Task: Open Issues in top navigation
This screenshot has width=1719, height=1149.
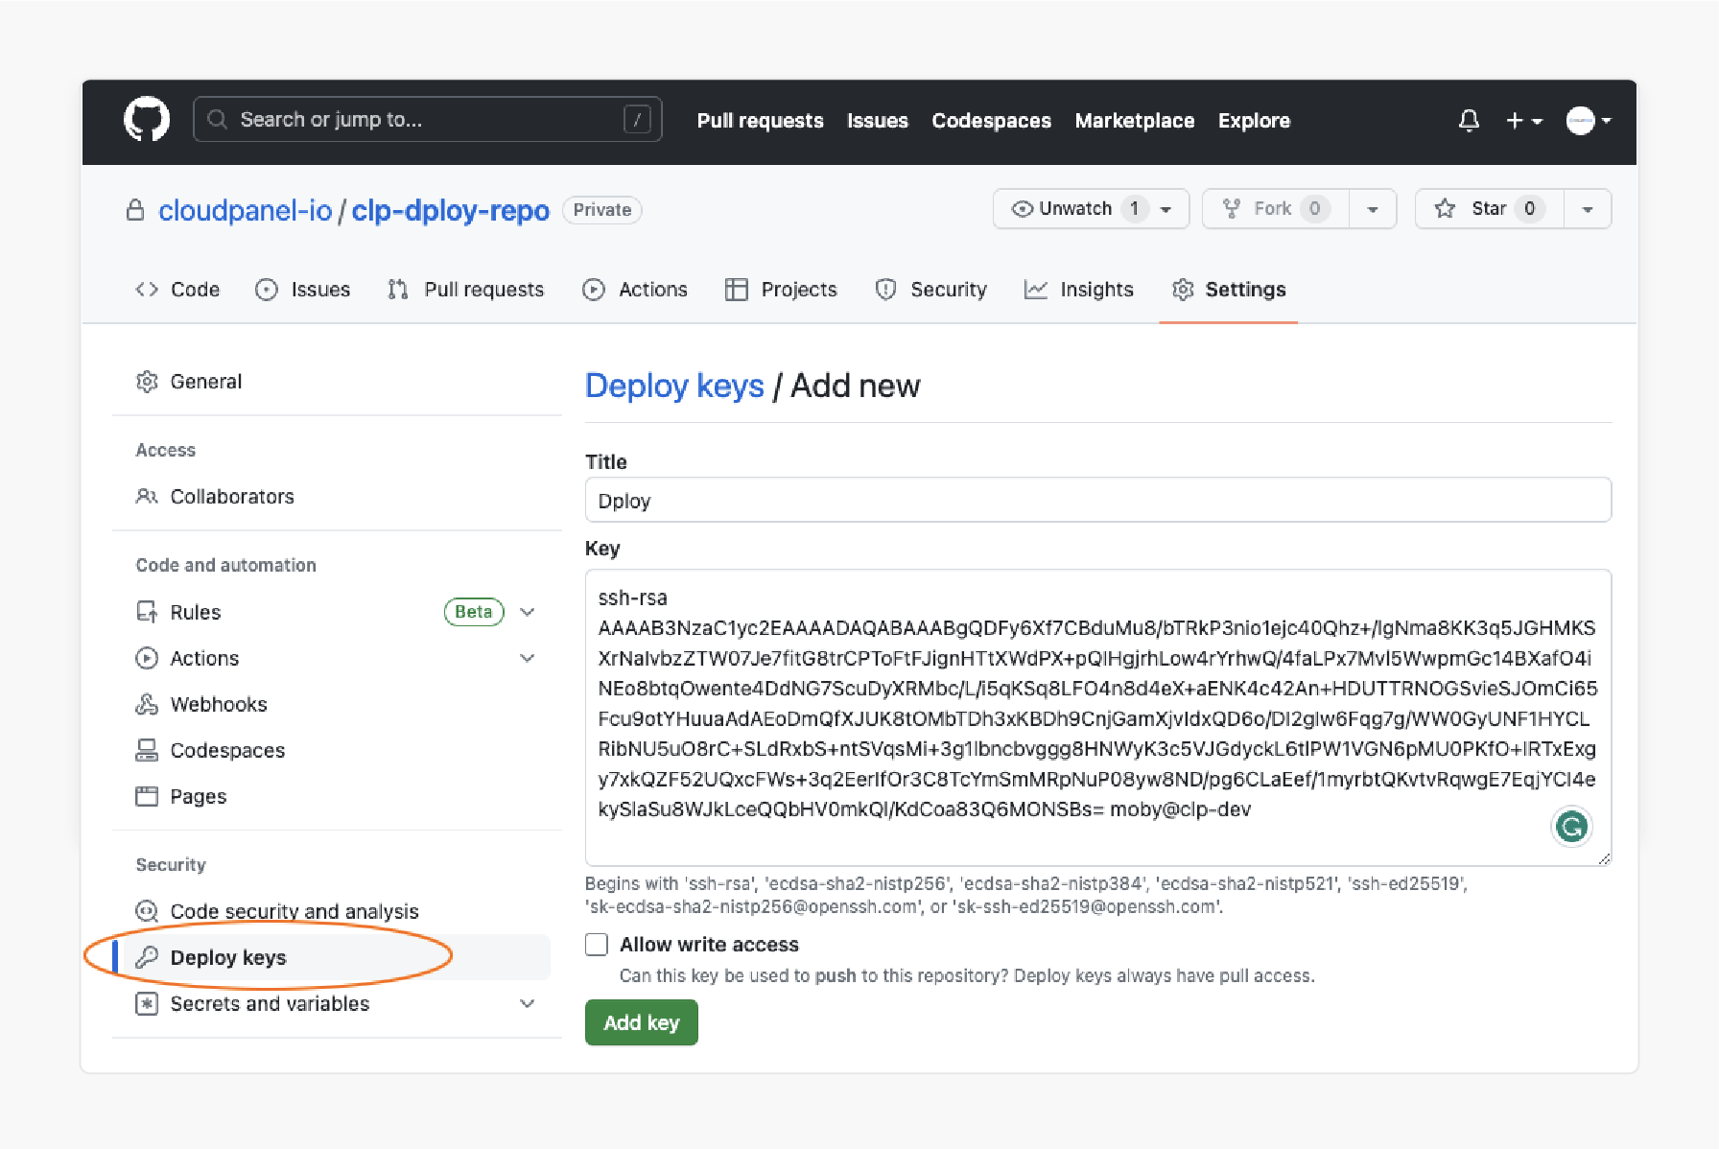Action: tap(877, 121)
